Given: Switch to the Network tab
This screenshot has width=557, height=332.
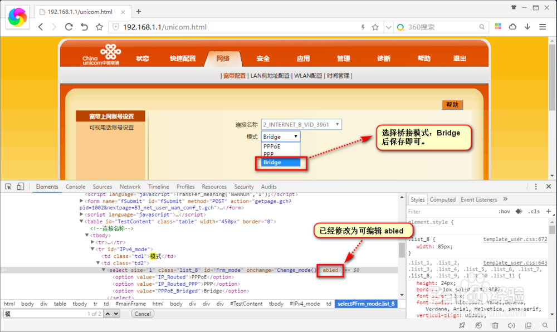Looking at the screenshot, I should (x=130, y=187).
